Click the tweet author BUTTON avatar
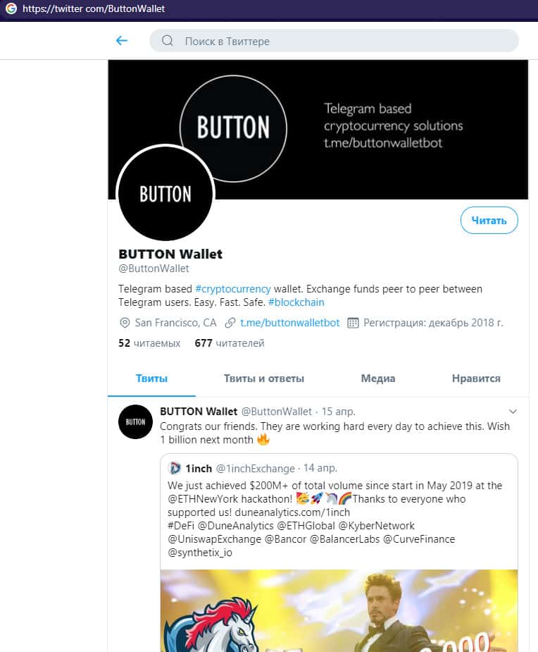Screen dimensions: 538x652 (135, 422)
